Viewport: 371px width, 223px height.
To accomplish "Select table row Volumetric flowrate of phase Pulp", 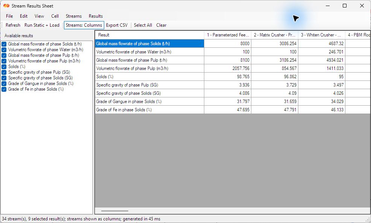I will click(149, 68).
